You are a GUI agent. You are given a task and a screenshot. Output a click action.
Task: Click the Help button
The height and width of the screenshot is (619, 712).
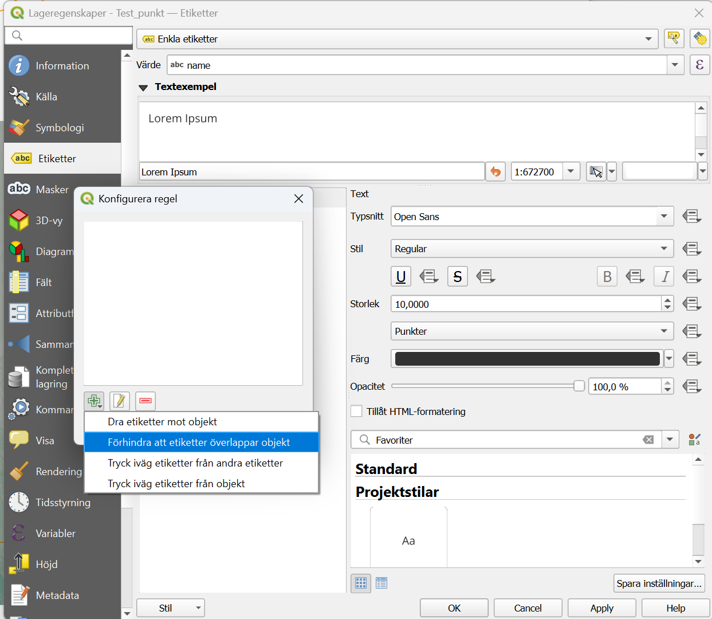676,608
